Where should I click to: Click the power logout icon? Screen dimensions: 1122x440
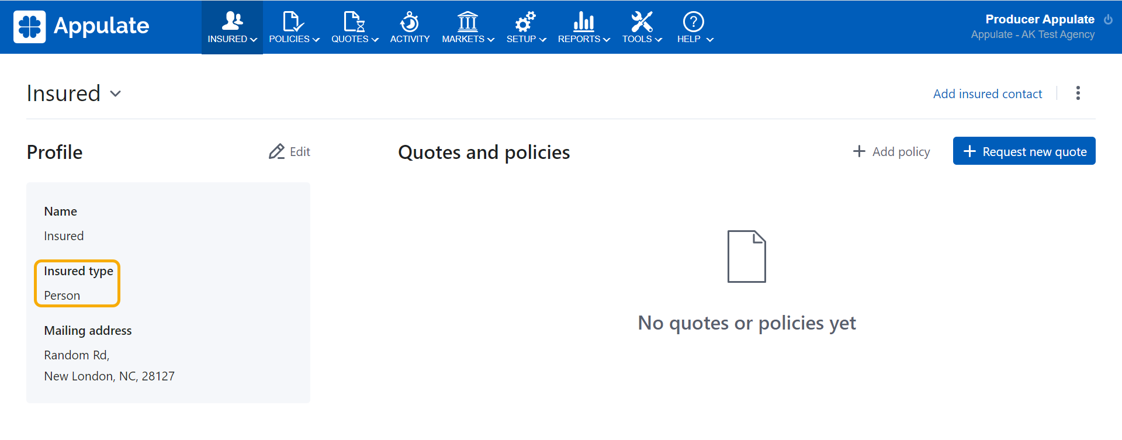pyautogui.click(x=1108, y=19)
